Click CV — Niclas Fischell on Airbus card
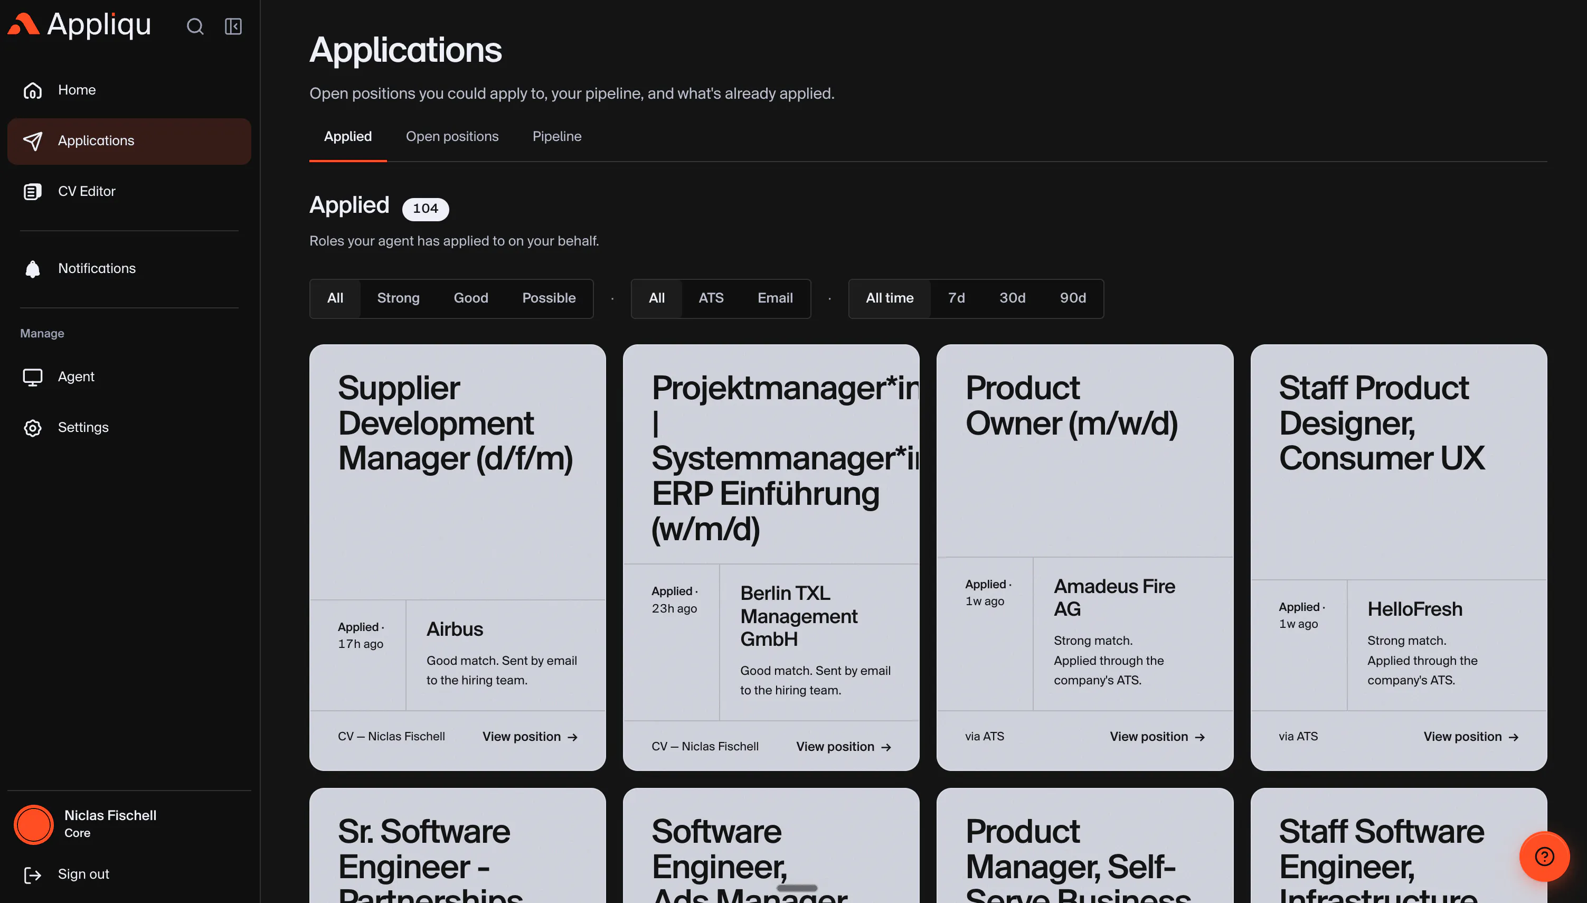Screen dimensions: 1587x903 391,736
